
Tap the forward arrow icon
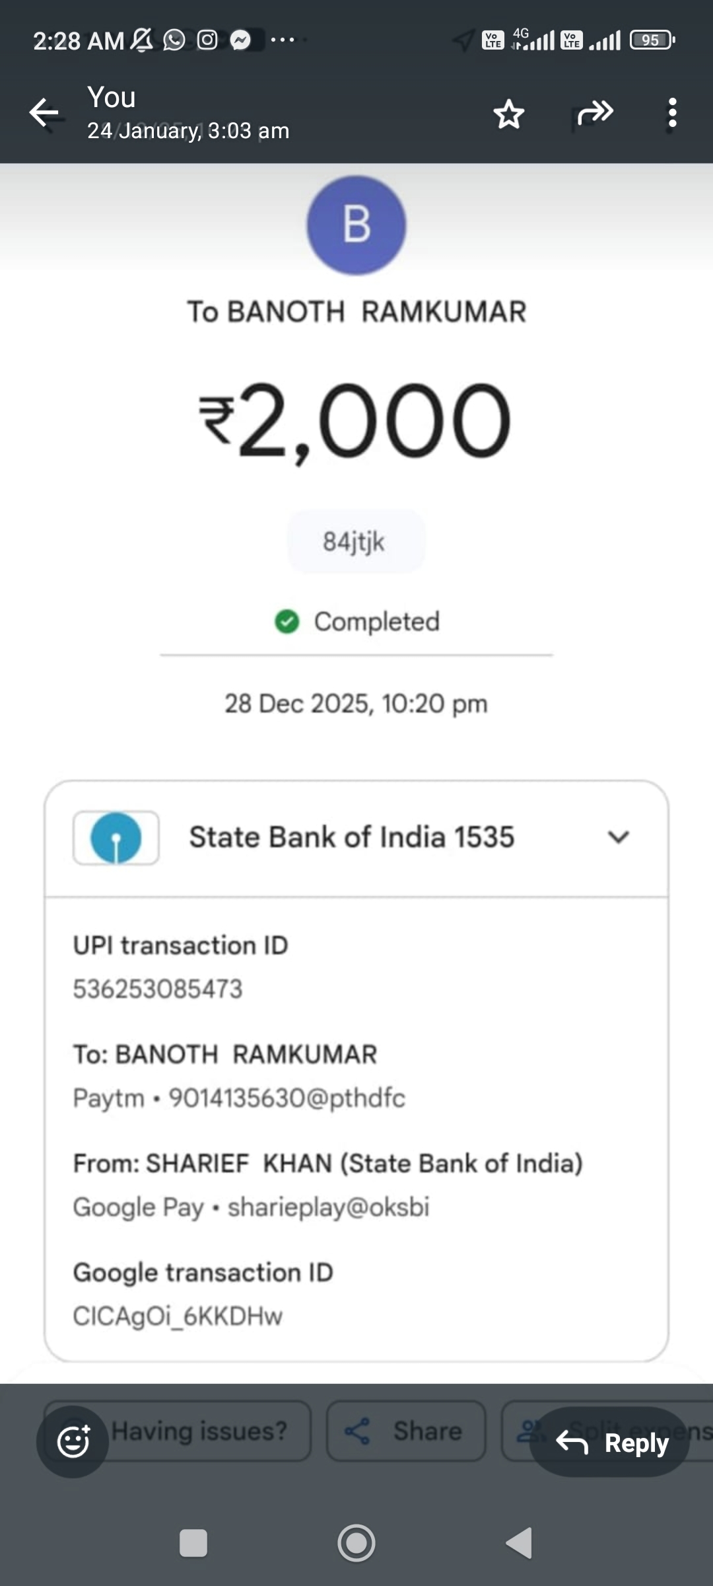(x=595, y=113)
